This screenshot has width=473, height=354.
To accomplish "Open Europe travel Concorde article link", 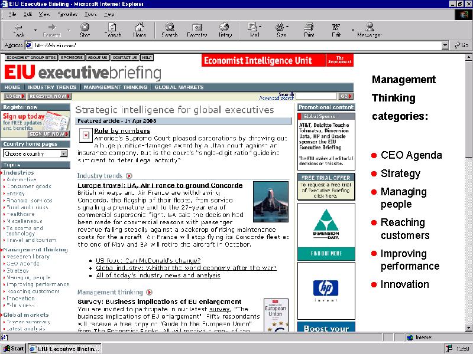I will coord(160,185).
